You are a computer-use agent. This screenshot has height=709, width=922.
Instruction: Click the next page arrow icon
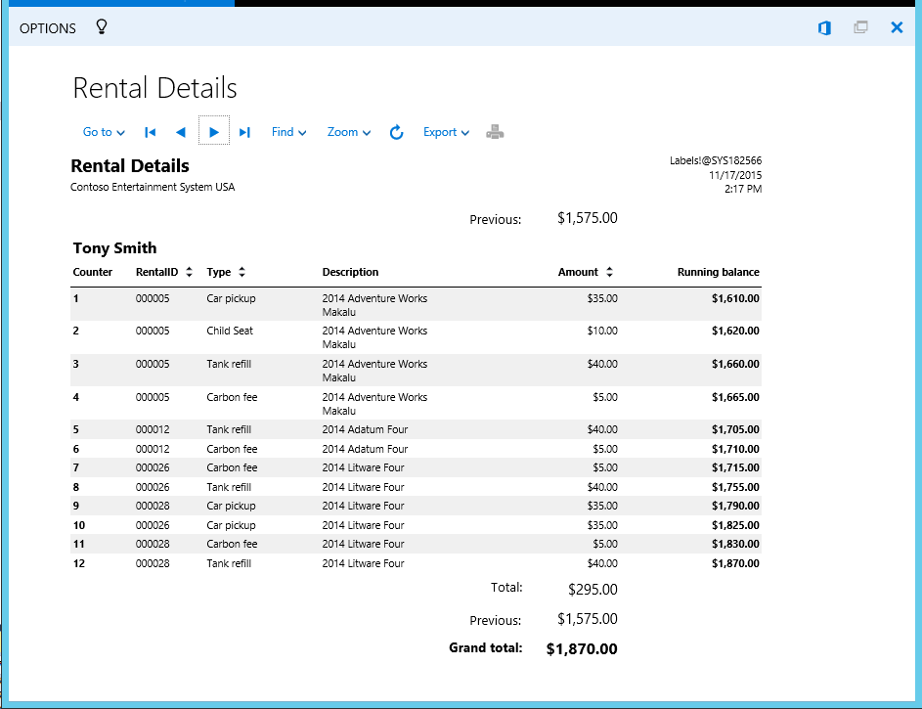tap(212, 131)
